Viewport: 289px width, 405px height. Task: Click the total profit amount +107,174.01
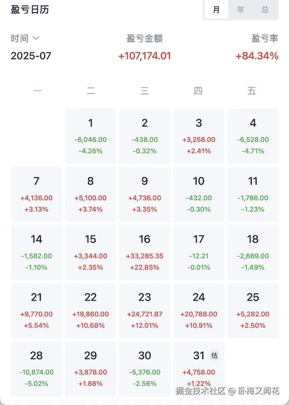click(x=144, y=56)
